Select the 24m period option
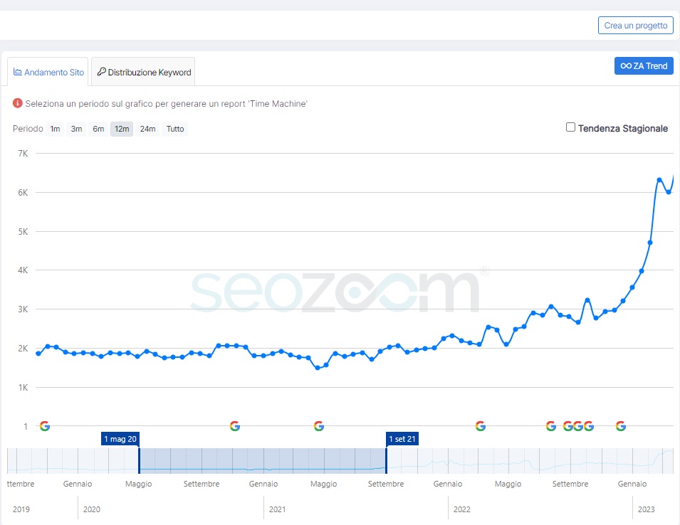Image resolution: width=680 pixels, height=525 pixels. click(147, 129)
